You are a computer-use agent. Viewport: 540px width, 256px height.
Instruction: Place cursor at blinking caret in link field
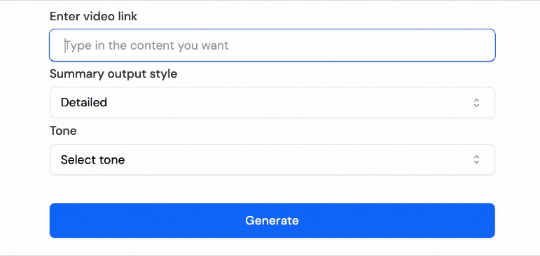click(64, 45)
